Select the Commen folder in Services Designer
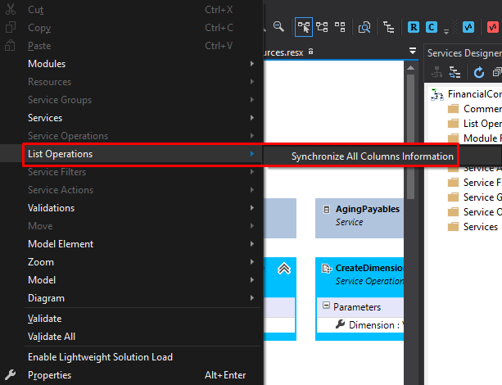 (474, 109)
